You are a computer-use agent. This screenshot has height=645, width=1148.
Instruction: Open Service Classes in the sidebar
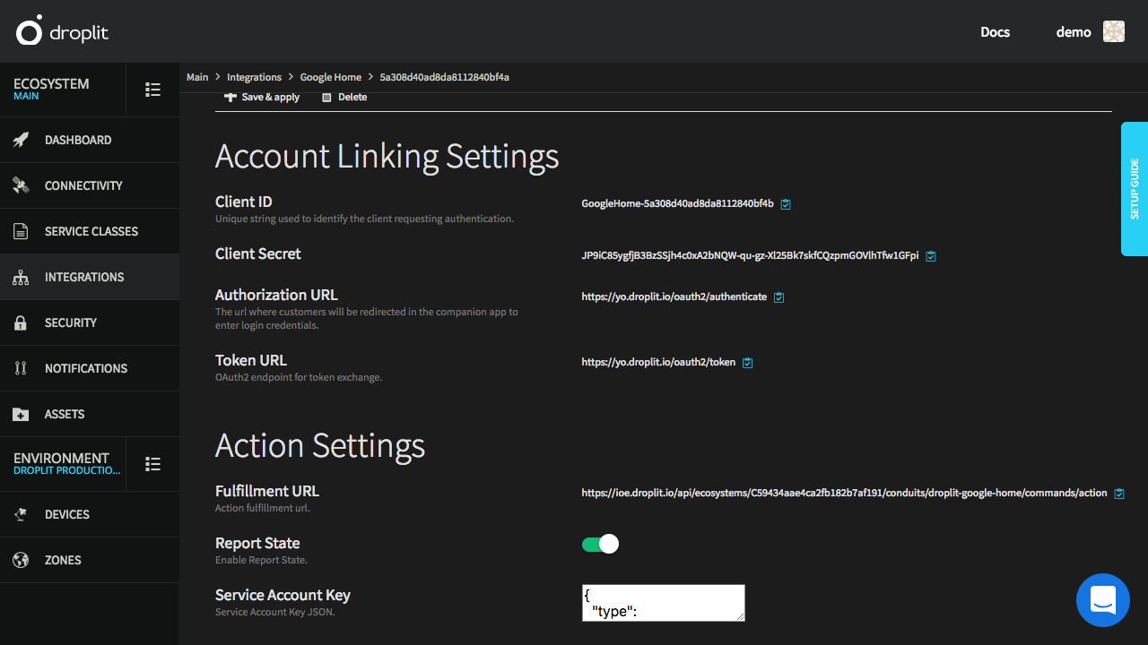pos(90,231)
